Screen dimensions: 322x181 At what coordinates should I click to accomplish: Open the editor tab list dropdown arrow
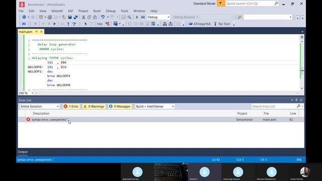coord(302,32)
